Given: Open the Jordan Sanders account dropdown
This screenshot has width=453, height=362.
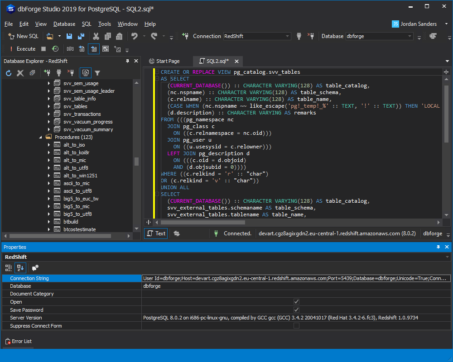Looking at the screenshot, I should 446,24.
